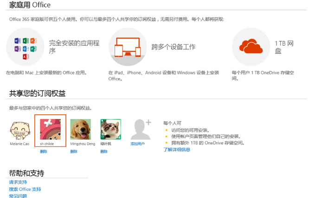
Task: Select Melanie Cao's avatar
Action: tap(20, 131)
